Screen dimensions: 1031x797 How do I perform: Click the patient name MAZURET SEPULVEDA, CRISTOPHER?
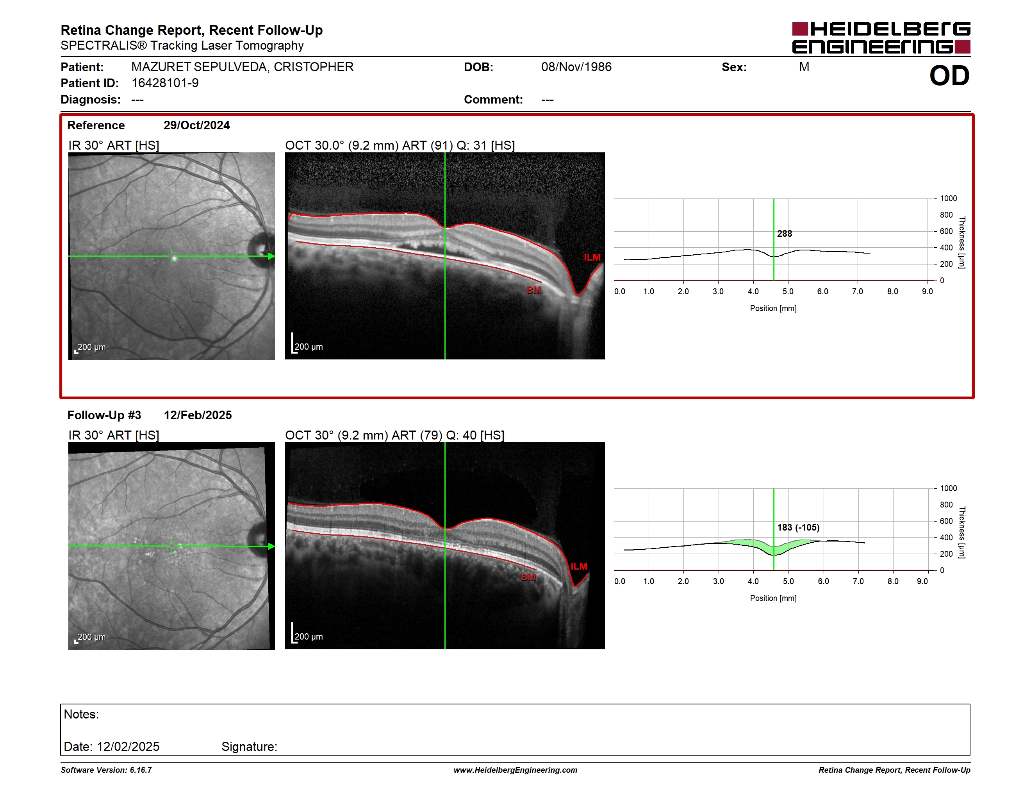[242, 67]
